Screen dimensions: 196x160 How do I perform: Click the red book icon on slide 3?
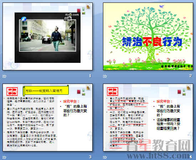pyautogui.click(x=79, y=92)
